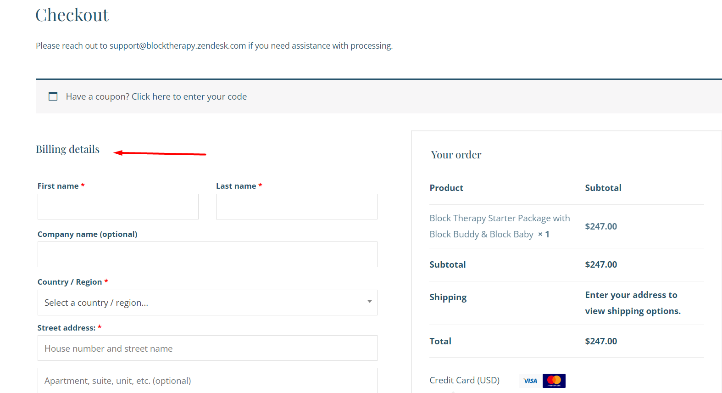
Task: Click into the Company name field
Action: [207, 254]
